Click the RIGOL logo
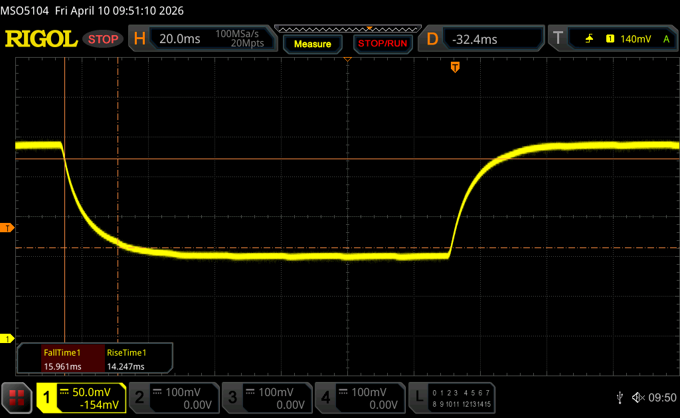This screenshot has height=418, width=680. [41, 39]
